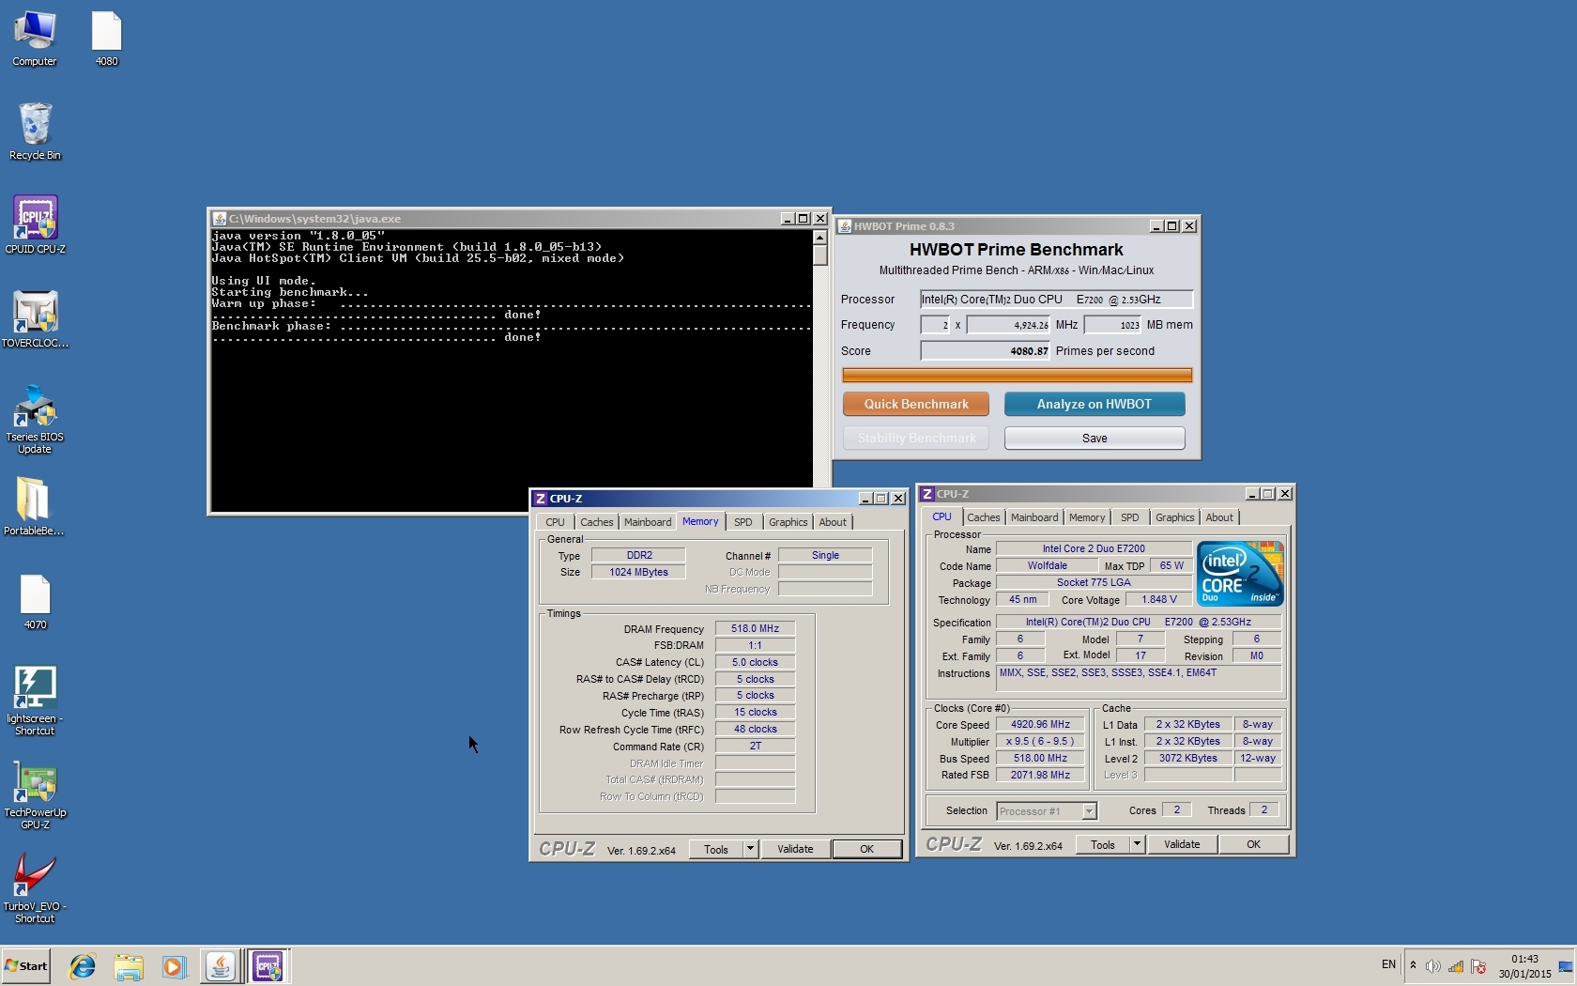Click scroll up arrow in java.exe console

point(819,238)
